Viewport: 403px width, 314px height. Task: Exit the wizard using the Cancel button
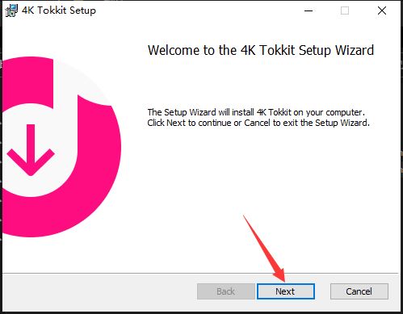click(359, 291)
